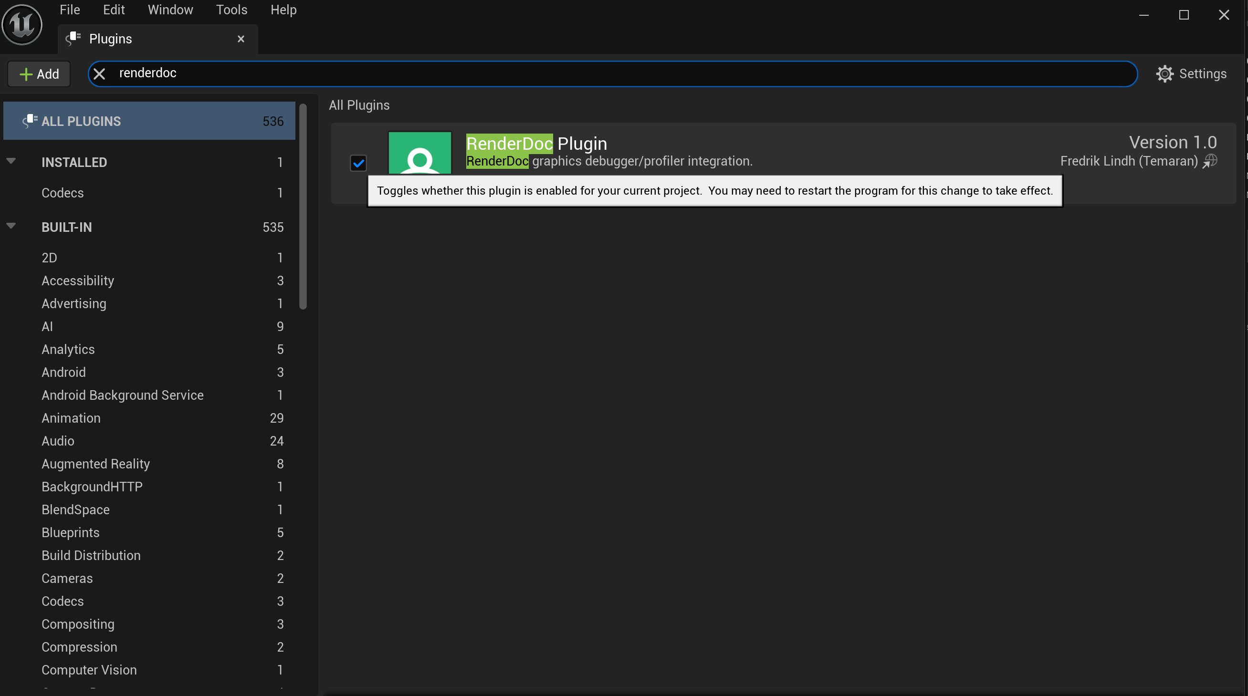This screenshot has height=696, width=1248.
Task: Select the Augmented Reality category
Action: pyautogui.click(x=149, y=464)
